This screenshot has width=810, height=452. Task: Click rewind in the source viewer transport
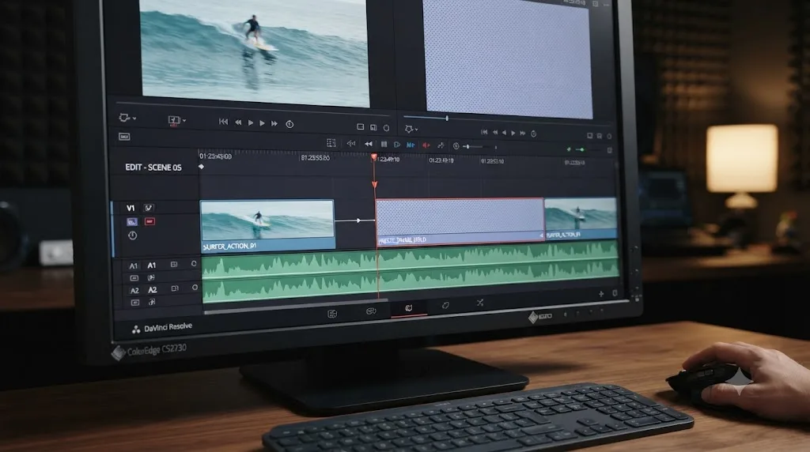238,122
